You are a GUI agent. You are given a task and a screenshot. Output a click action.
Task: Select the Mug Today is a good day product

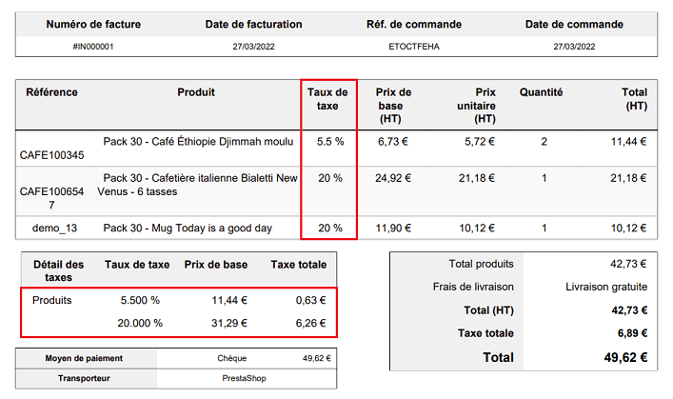[x=188, y=229]
